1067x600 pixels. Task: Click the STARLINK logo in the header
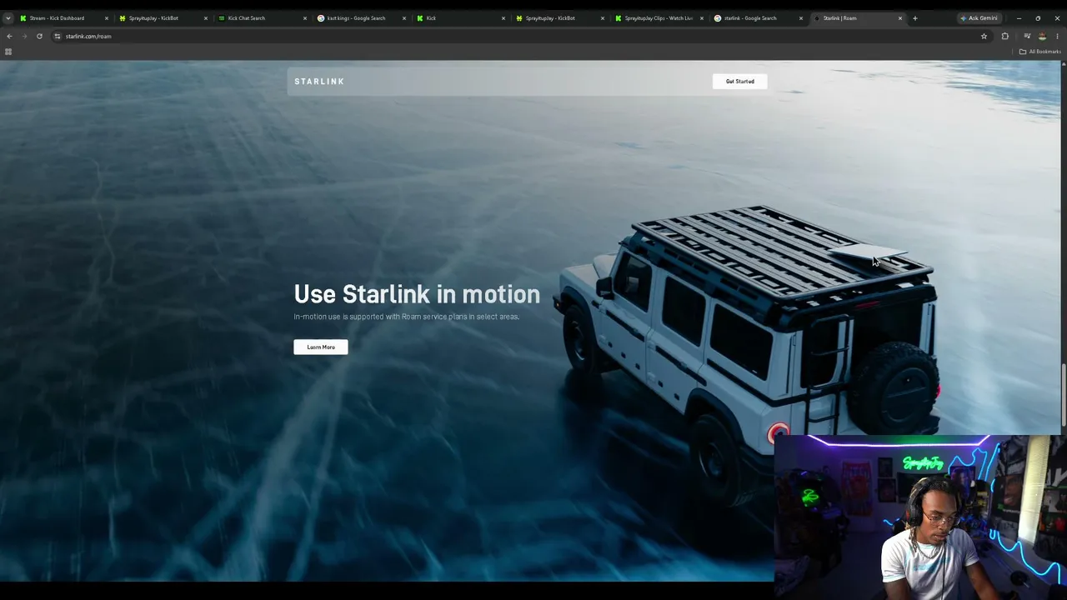(319, 82)
